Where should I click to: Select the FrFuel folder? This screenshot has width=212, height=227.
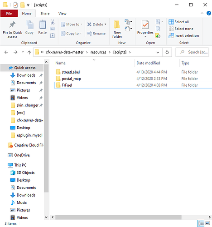click(67, 85)
